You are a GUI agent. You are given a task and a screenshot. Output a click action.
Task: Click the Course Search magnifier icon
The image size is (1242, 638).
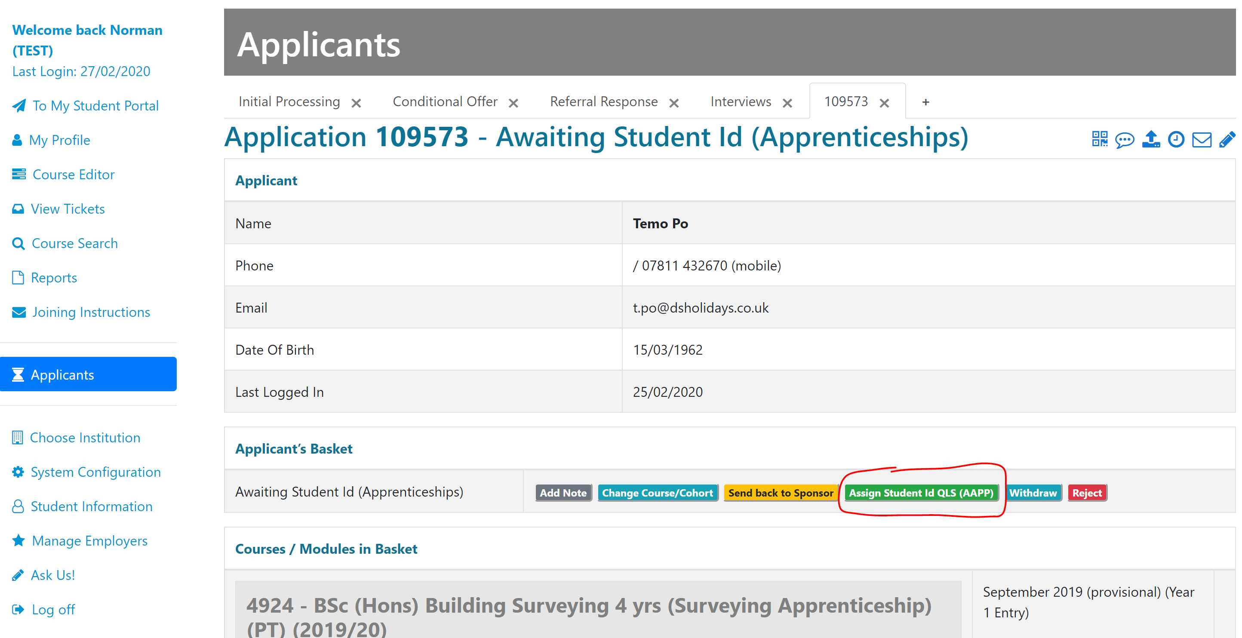pyautogui.click(x=18, y=243)
